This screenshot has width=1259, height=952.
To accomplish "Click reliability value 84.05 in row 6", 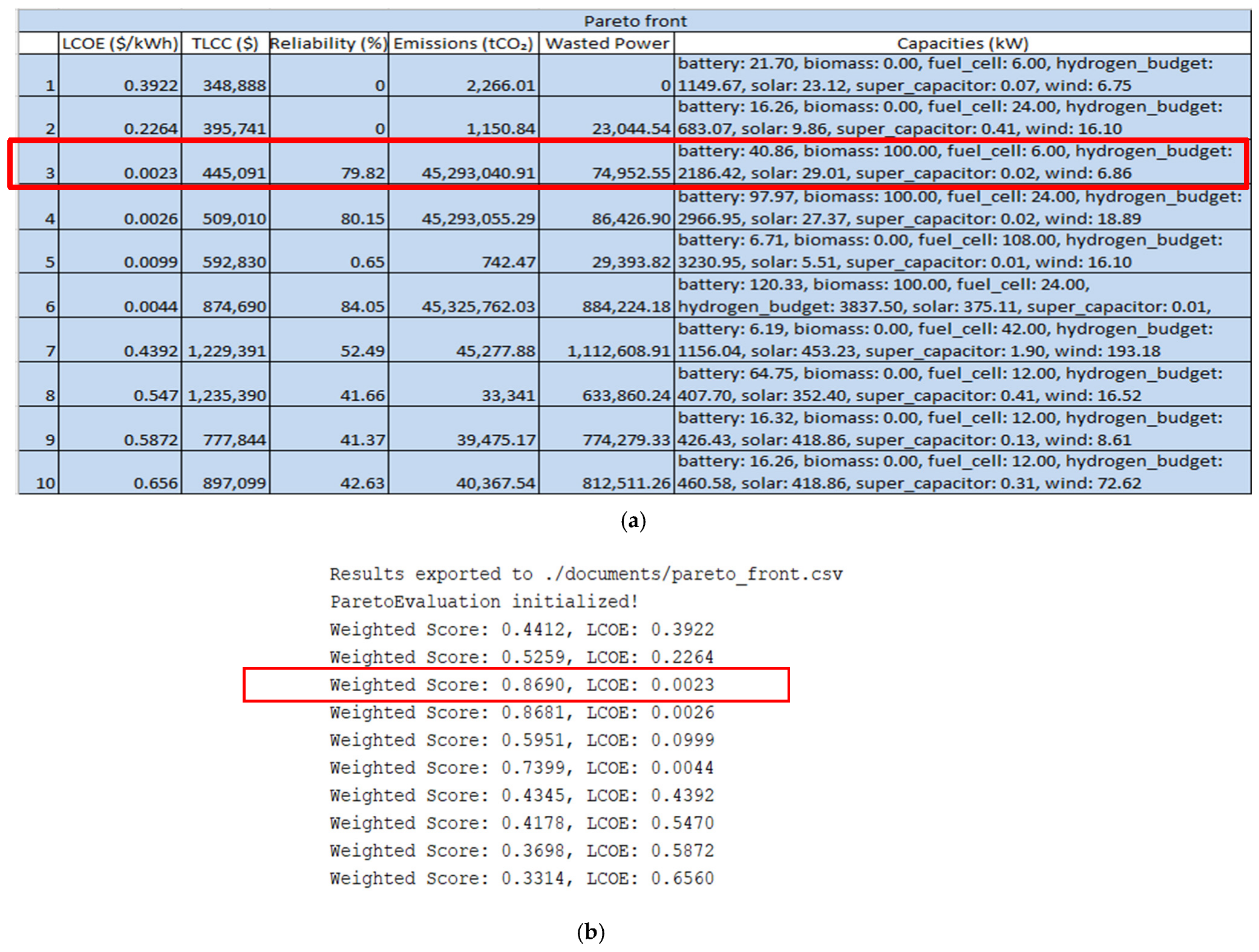I will pos(329,295).
